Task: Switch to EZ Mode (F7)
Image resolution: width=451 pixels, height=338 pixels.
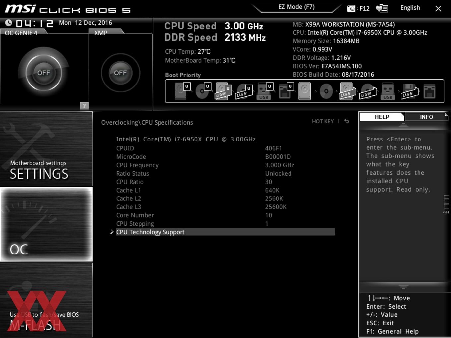Action: pyautogui.click(x=296, y=7)
